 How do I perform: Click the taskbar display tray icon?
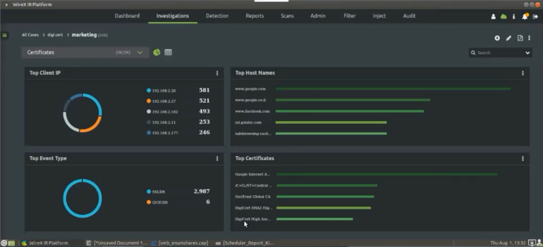coord(532,243)
